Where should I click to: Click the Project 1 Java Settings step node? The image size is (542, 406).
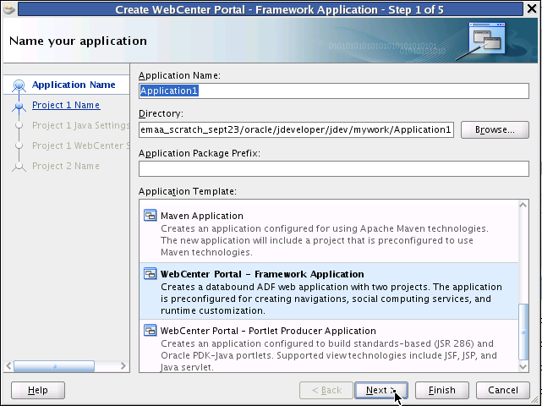pyautogui.click(x=19, y=125)
